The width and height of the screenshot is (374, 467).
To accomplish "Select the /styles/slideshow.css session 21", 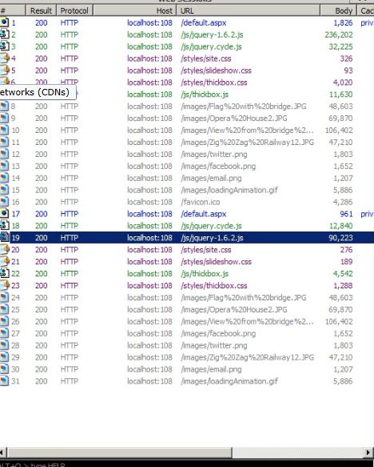I will pos(187,261).
